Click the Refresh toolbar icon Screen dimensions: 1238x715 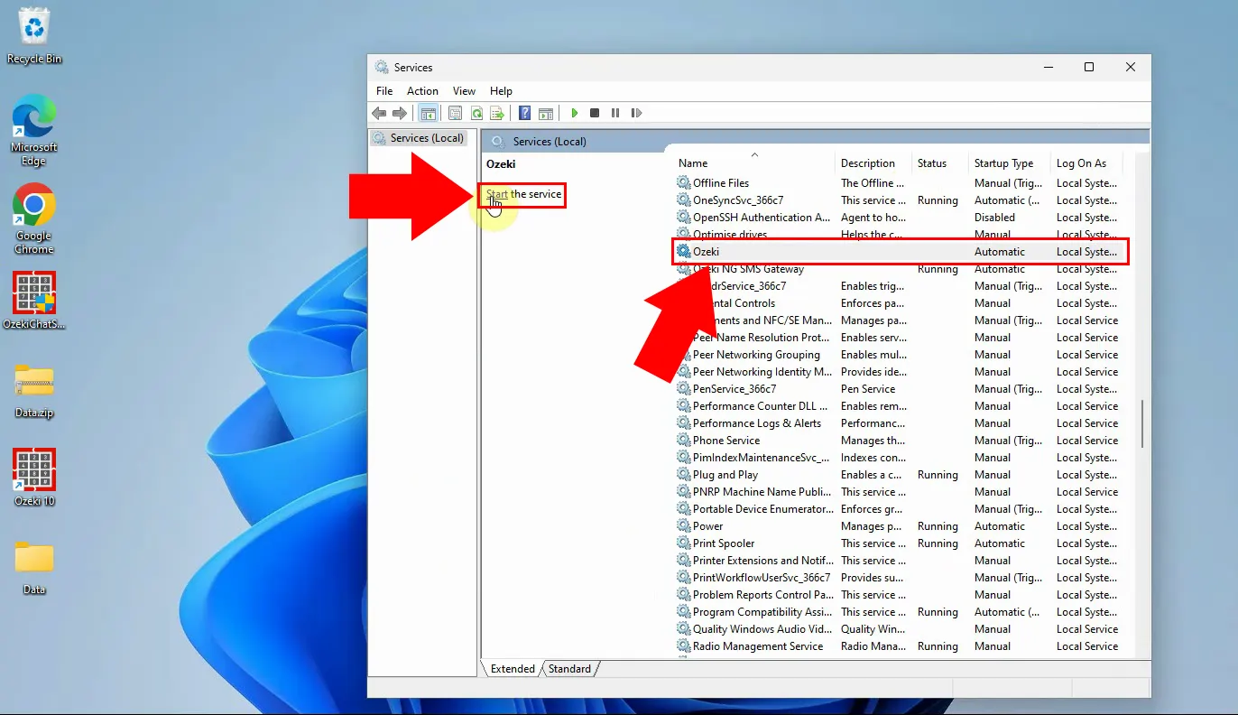pos(476,113)
